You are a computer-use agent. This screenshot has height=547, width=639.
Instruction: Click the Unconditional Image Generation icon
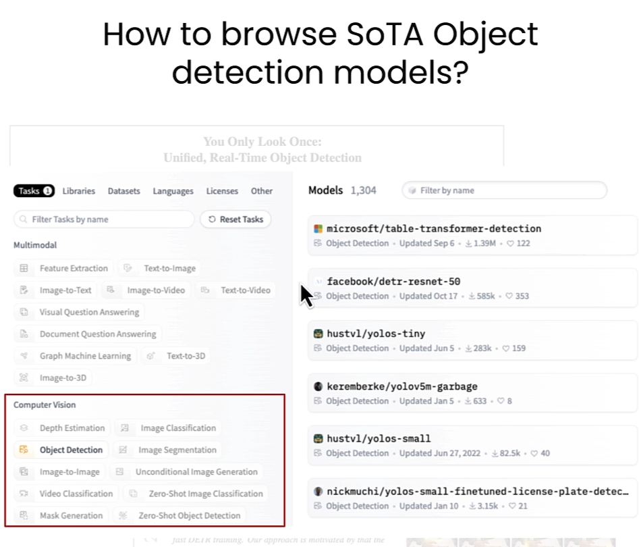click(119, 471)
